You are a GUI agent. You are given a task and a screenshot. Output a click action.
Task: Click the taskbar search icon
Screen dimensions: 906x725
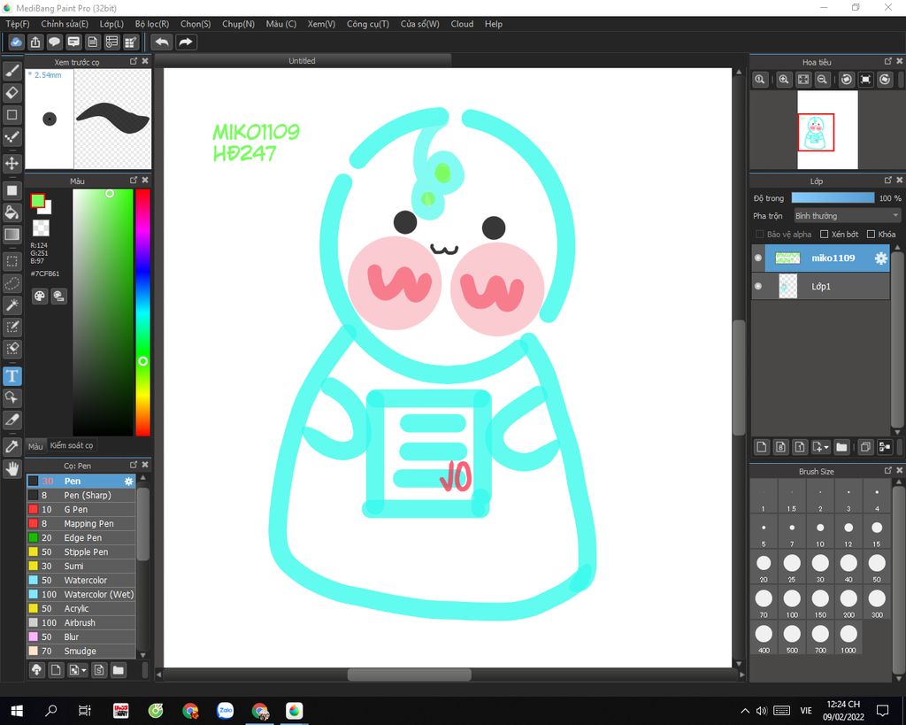50,711
